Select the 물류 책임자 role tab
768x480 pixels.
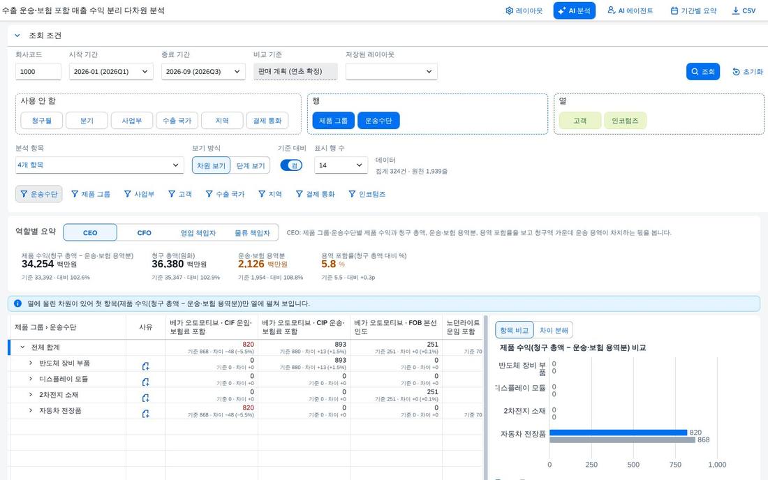pos(252,232)
